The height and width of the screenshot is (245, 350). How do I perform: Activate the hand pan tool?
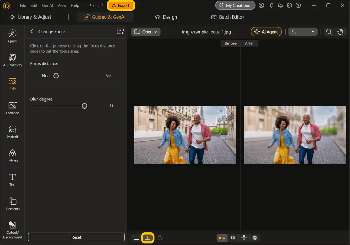tap(340, 32)
